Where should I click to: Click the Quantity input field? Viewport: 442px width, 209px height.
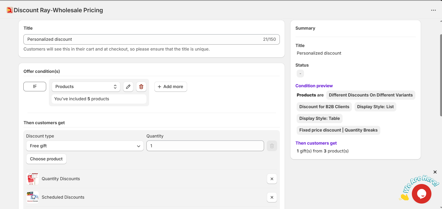tap(205, 146)
